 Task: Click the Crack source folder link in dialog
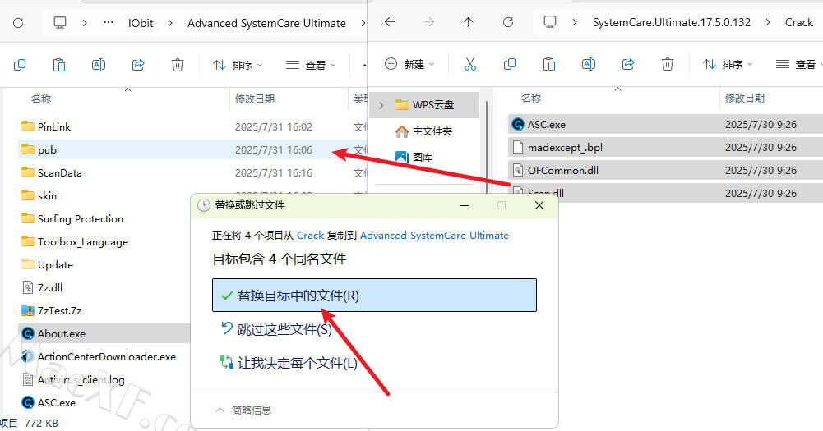point(310,235)
